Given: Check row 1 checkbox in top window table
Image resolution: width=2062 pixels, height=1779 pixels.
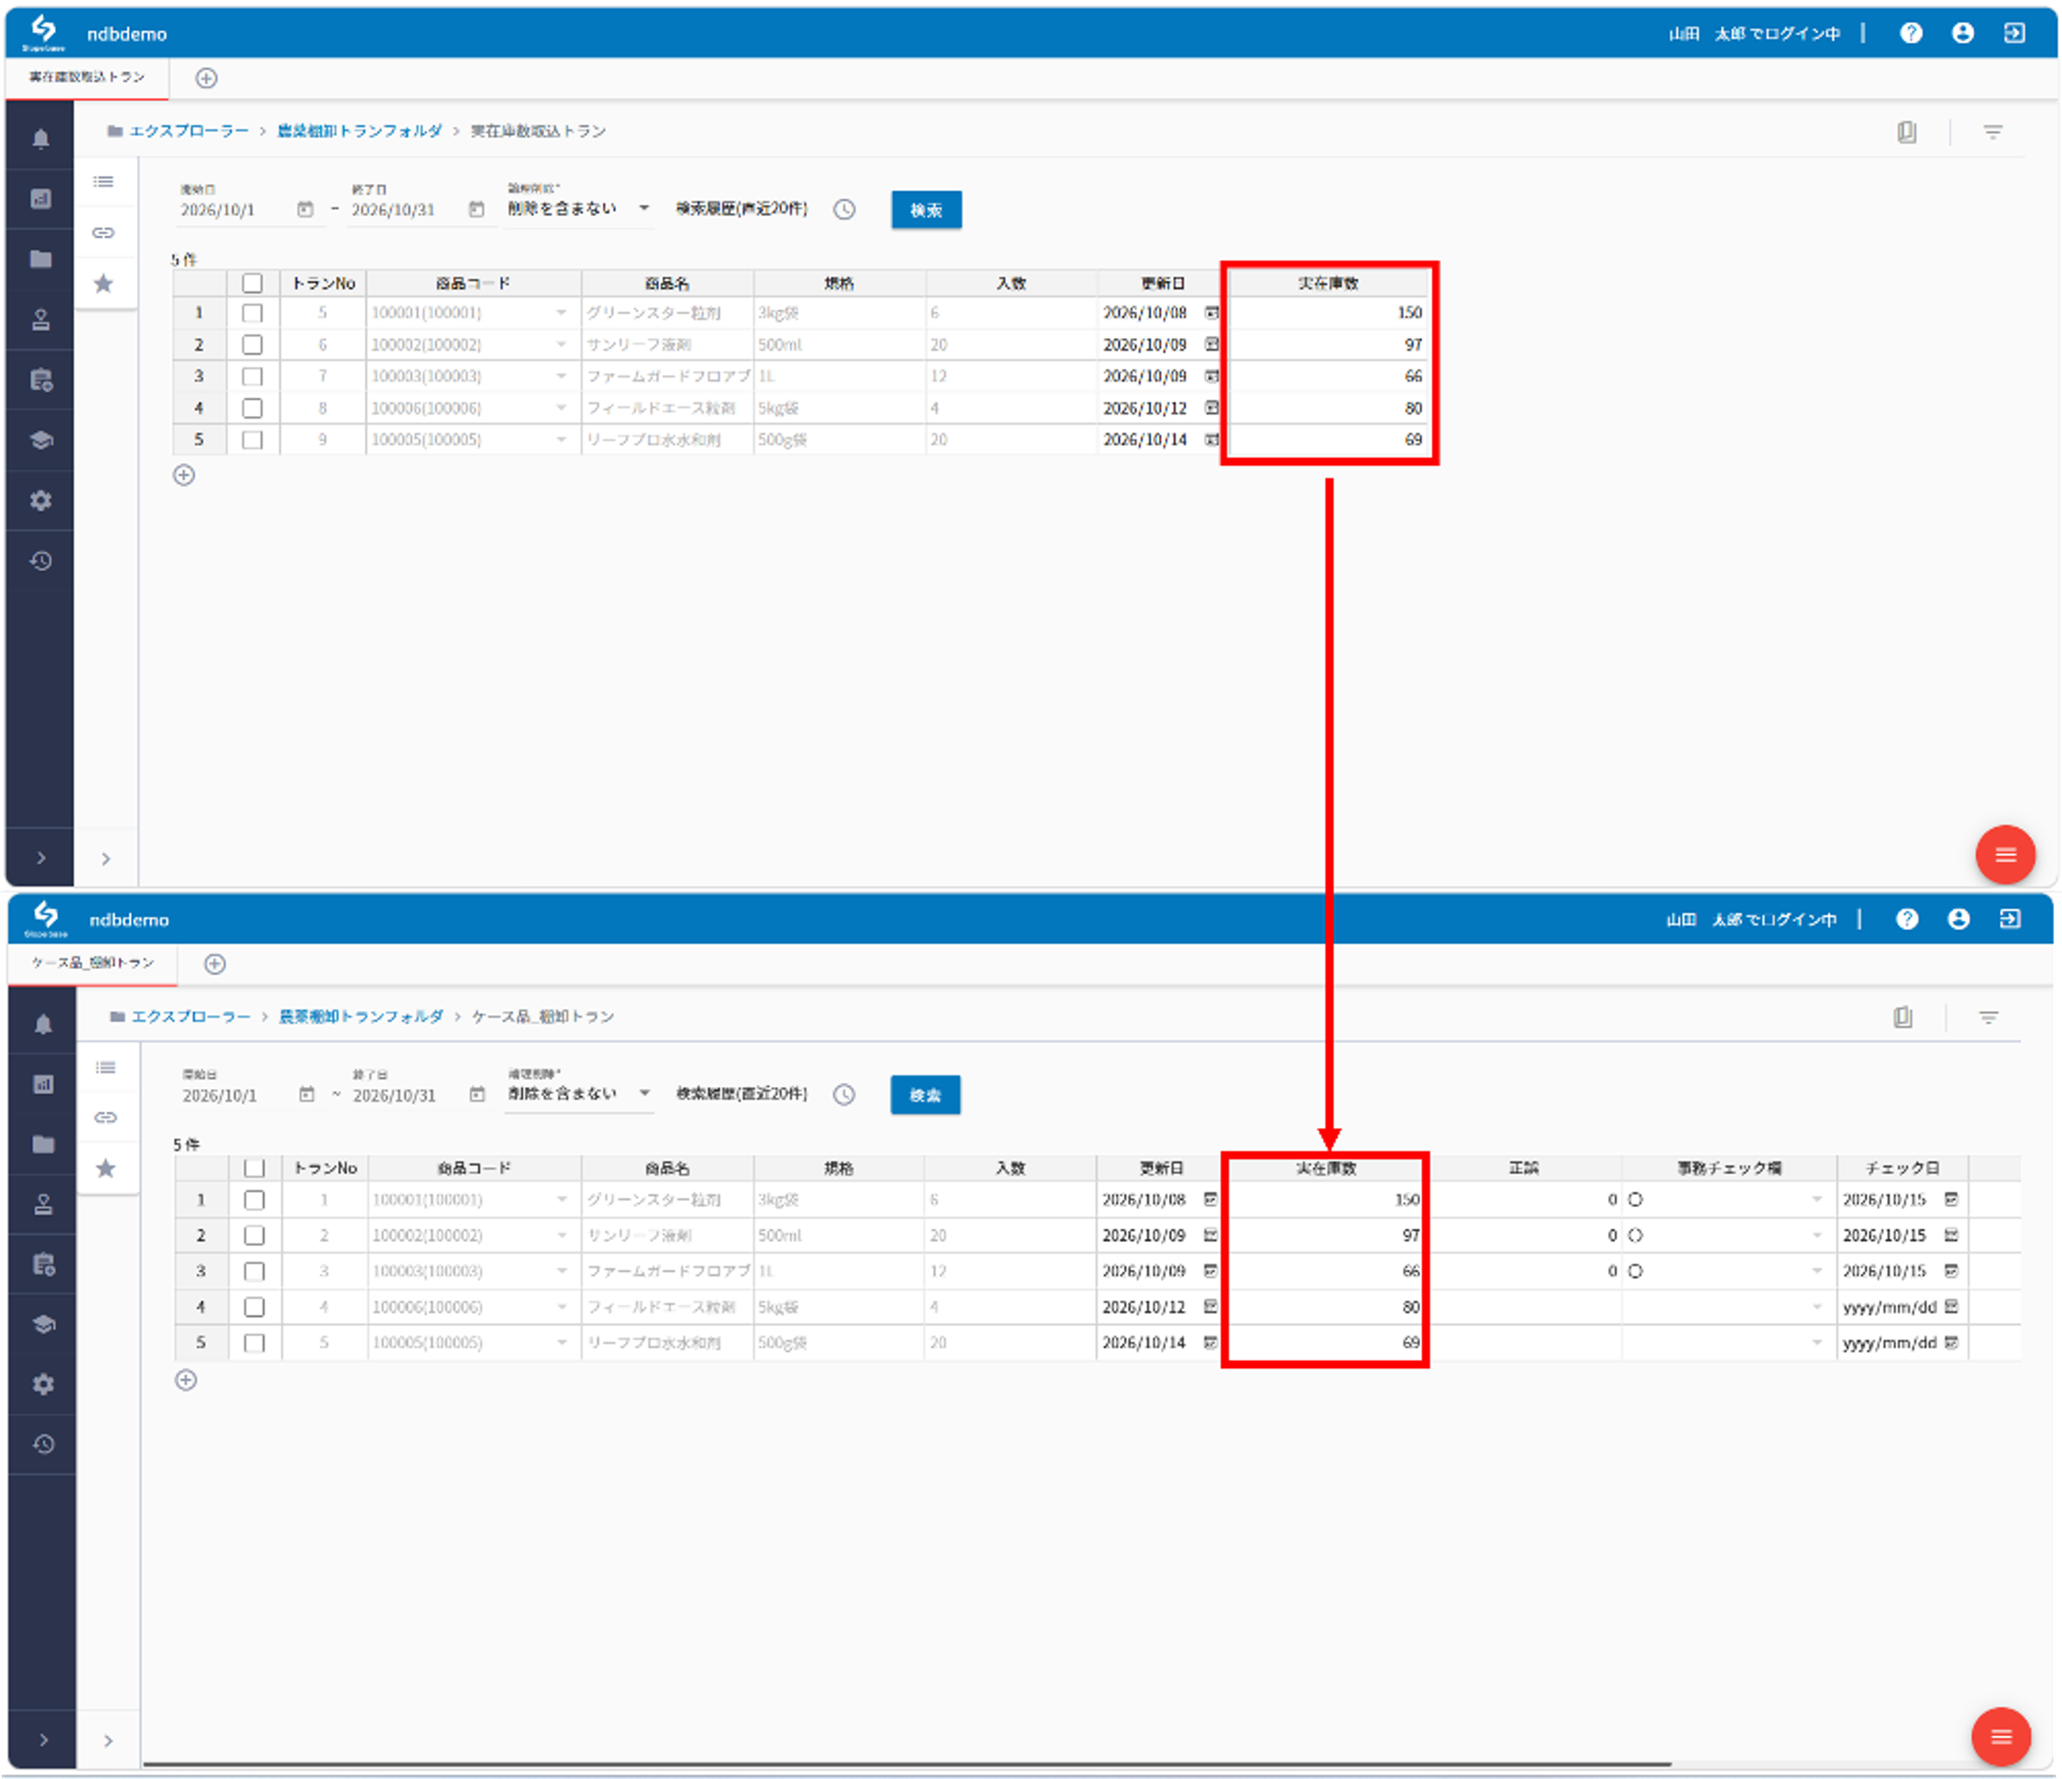Looking at the screenshot, I should pos(253,313).
